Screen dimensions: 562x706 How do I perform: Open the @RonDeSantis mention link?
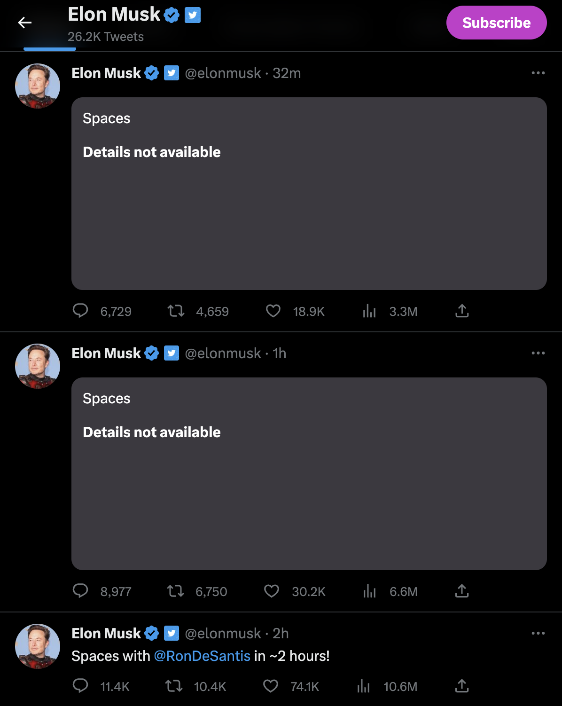(202, 656)
